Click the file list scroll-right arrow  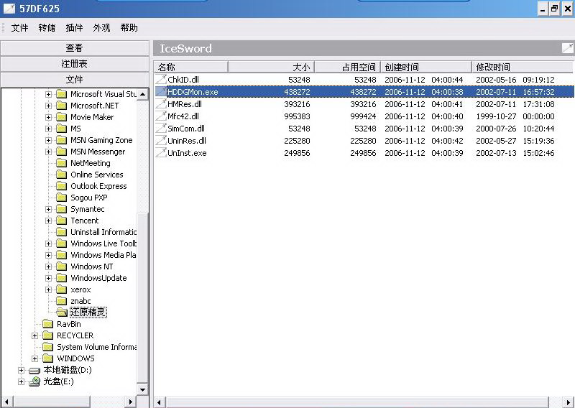pyautogui.click(x=568, y=402)
